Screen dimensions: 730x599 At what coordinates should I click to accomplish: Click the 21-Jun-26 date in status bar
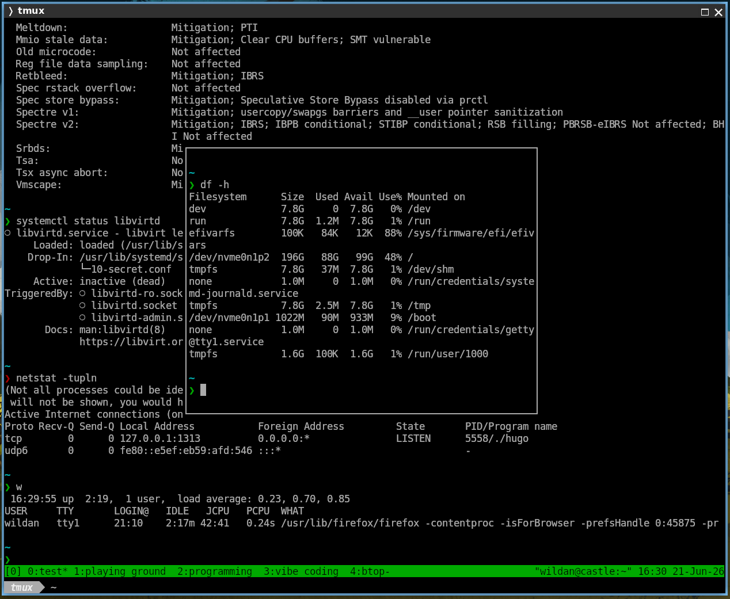pyautogui.click(x=698, y=571)
